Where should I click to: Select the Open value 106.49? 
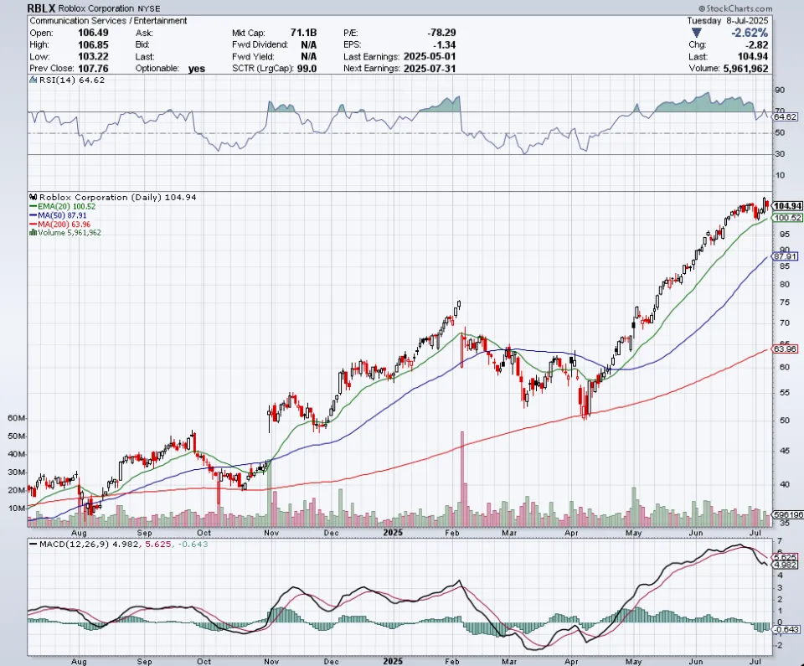click(x=93, y=33)
